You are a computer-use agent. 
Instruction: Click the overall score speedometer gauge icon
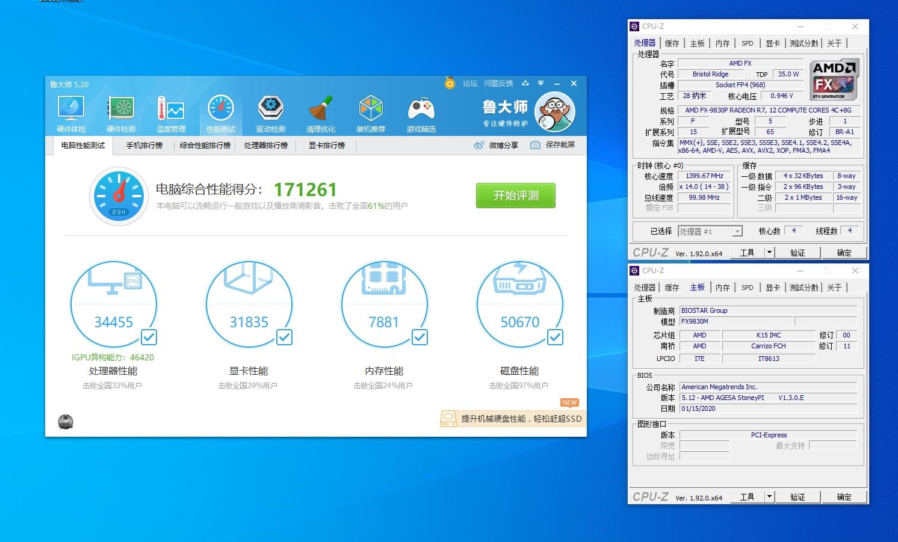click(119, 196)
